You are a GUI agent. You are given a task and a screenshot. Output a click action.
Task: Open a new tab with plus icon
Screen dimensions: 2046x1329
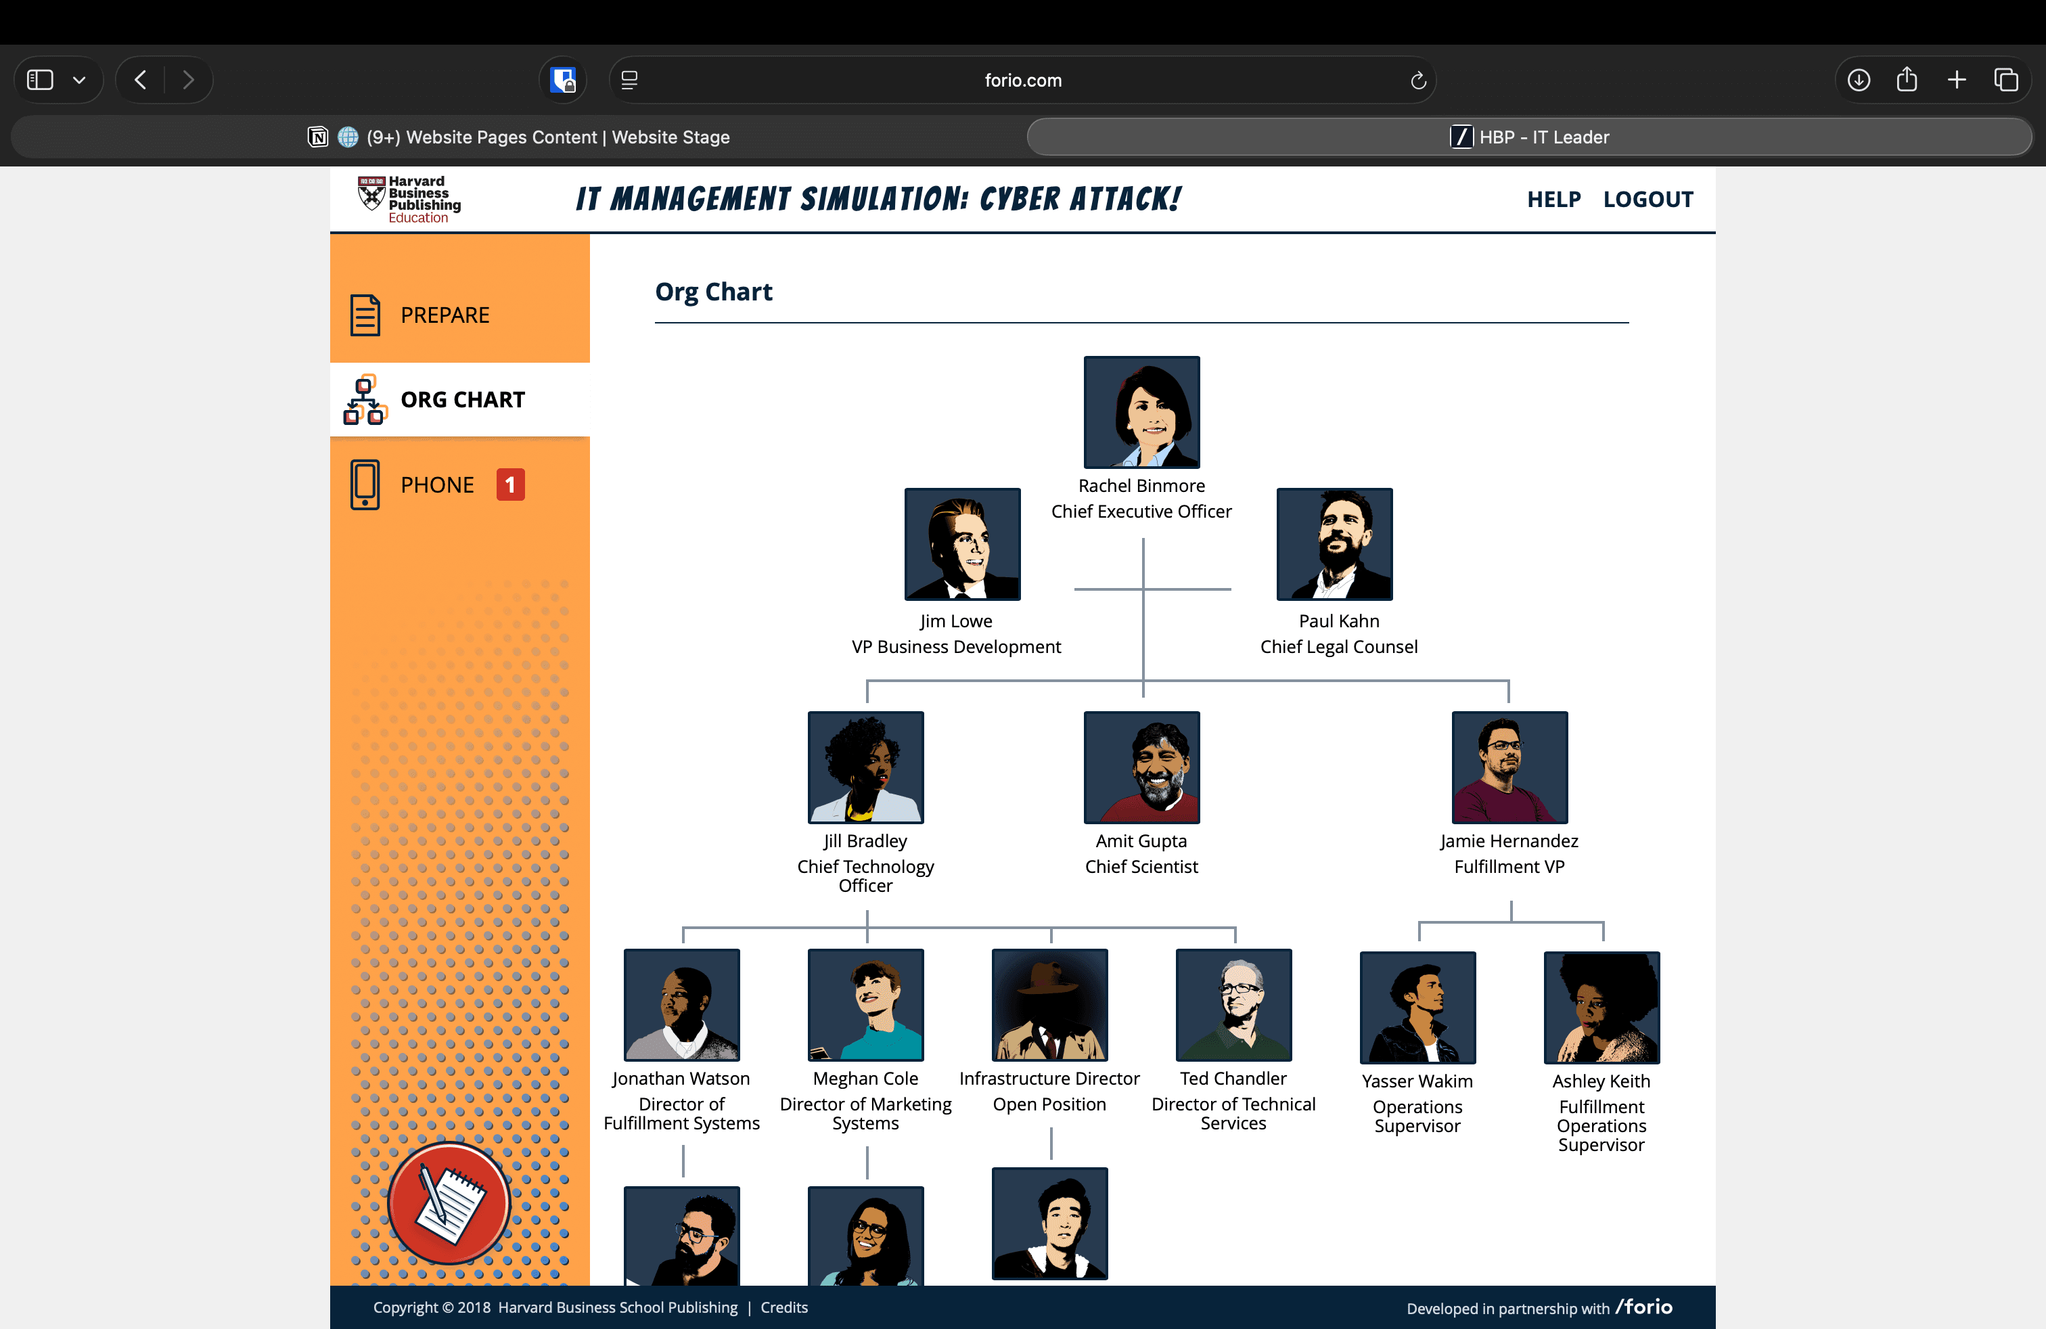[1957, 80]
